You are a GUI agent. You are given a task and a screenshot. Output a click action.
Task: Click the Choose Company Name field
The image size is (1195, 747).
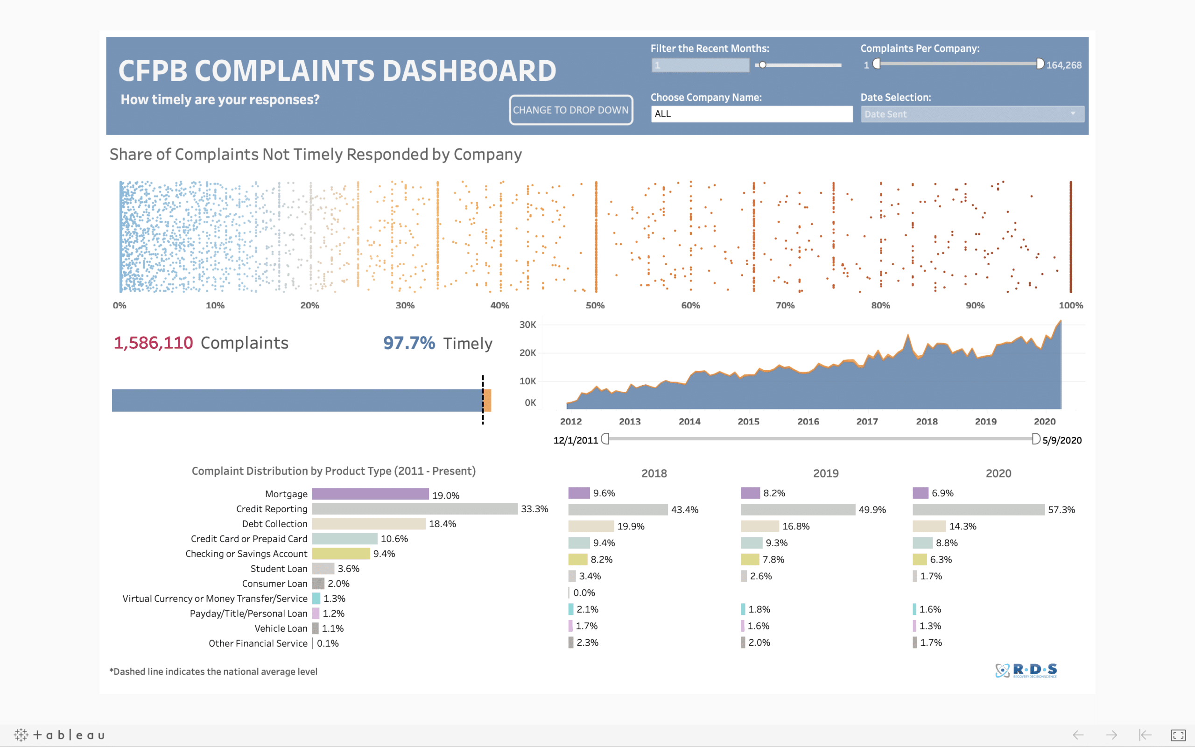tap(752, 114)
